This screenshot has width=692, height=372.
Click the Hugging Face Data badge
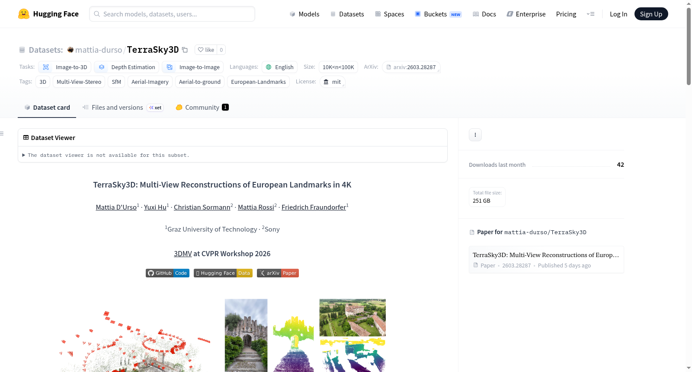click(223, 273)
